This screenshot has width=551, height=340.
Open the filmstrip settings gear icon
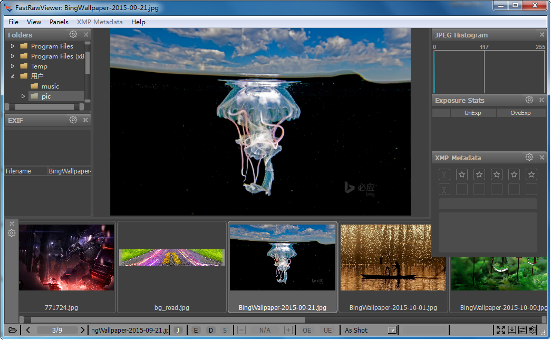pyautogui.click(x=12, y=233)
